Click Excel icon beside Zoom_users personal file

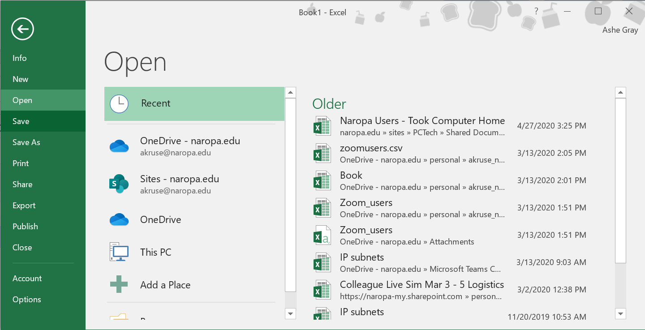pyautogui.click(x=322, y=208)
